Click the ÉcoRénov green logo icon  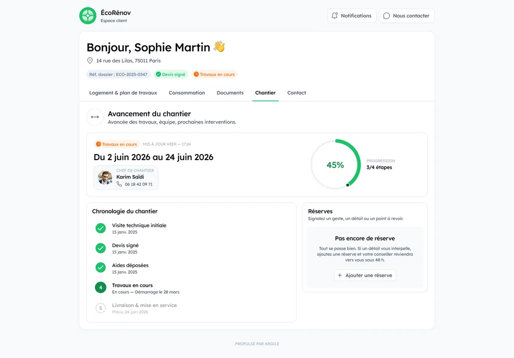88,16
